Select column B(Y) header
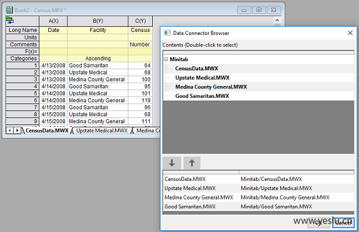Image resolution: width=359 pixels, height=232 pixels. 98,21
